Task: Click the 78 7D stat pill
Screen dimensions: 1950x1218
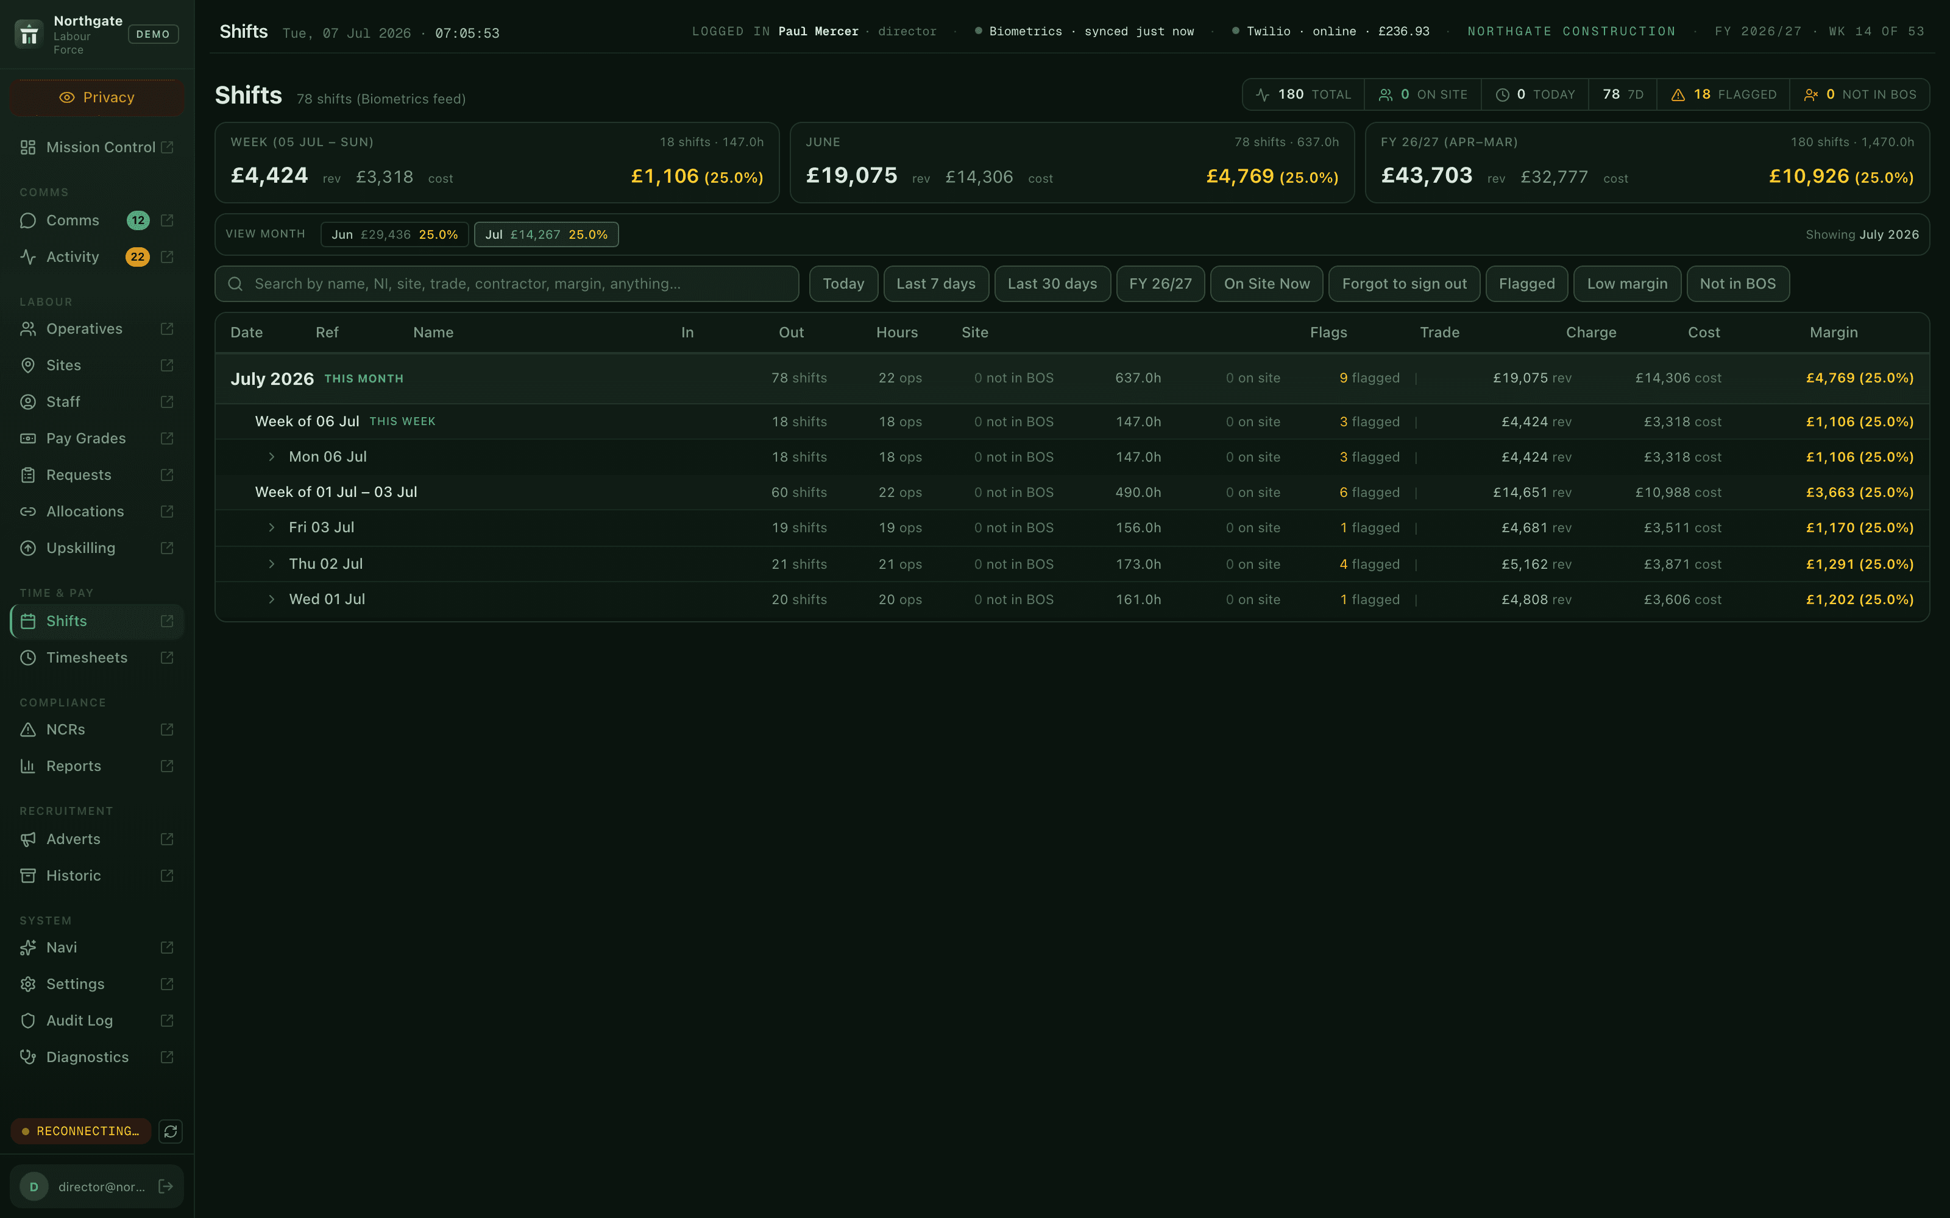Action: point(1623,95)
